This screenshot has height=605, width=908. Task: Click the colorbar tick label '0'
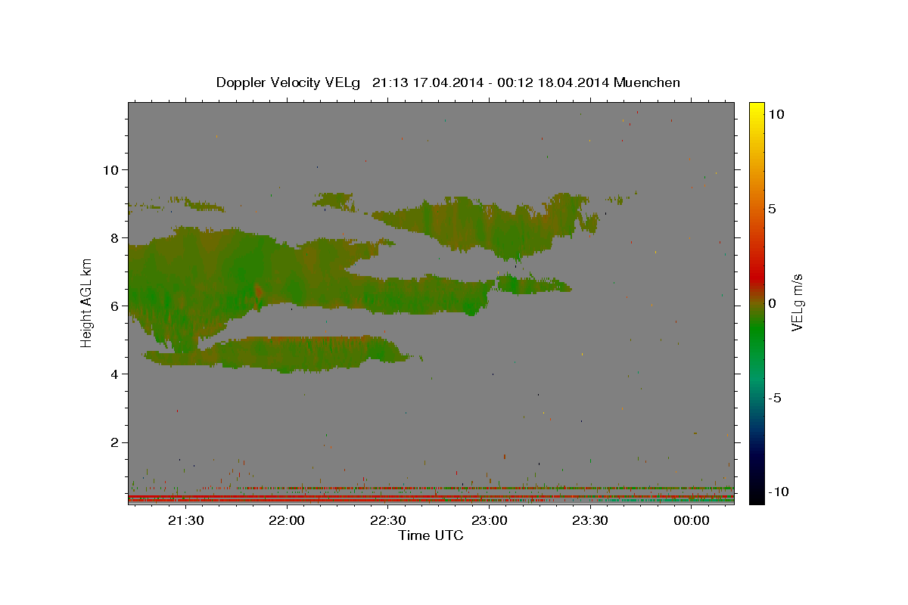(771, 303)
